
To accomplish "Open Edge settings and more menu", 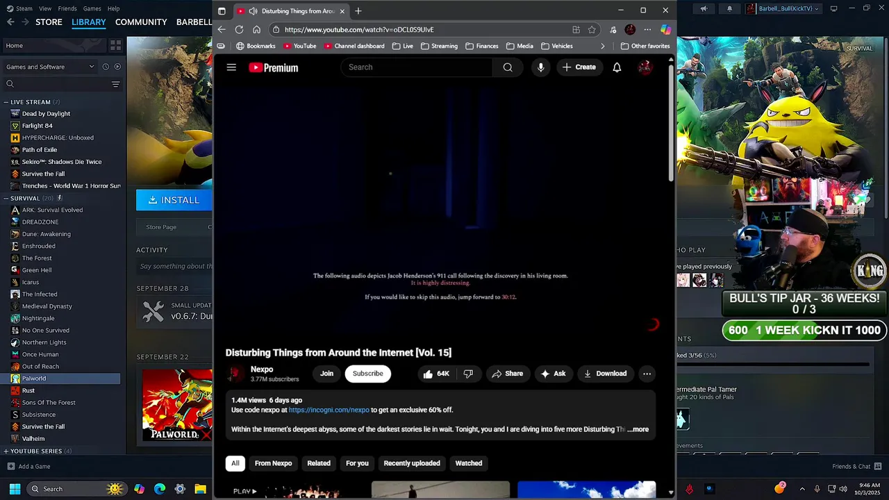I will click(x=647, y=30).
